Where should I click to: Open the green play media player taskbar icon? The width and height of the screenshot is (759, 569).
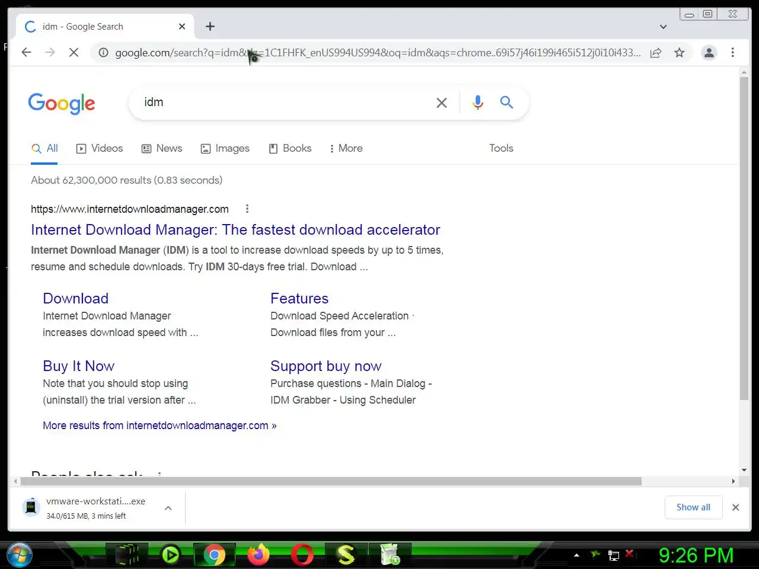point(171,555)
